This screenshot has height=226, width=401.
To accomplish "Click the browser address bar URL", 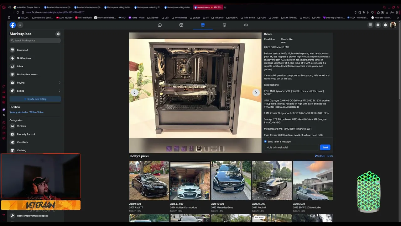I will pos(55,12).
